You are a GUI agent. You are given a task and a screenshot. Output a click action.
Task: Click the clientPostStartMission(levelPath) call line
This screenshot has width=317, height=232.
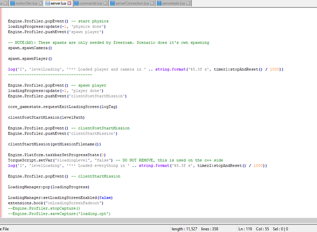[46, 118]
